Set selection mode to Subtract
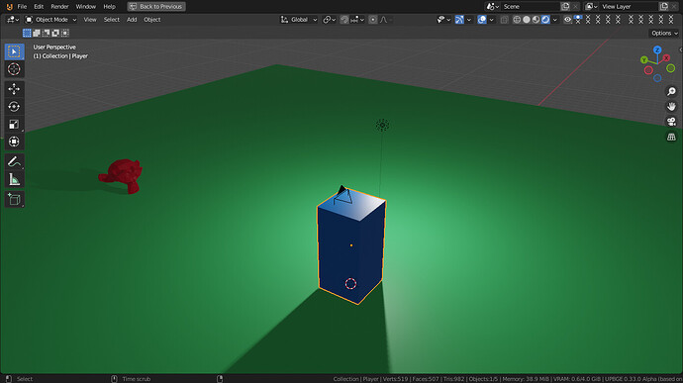 tap(47, 33)
